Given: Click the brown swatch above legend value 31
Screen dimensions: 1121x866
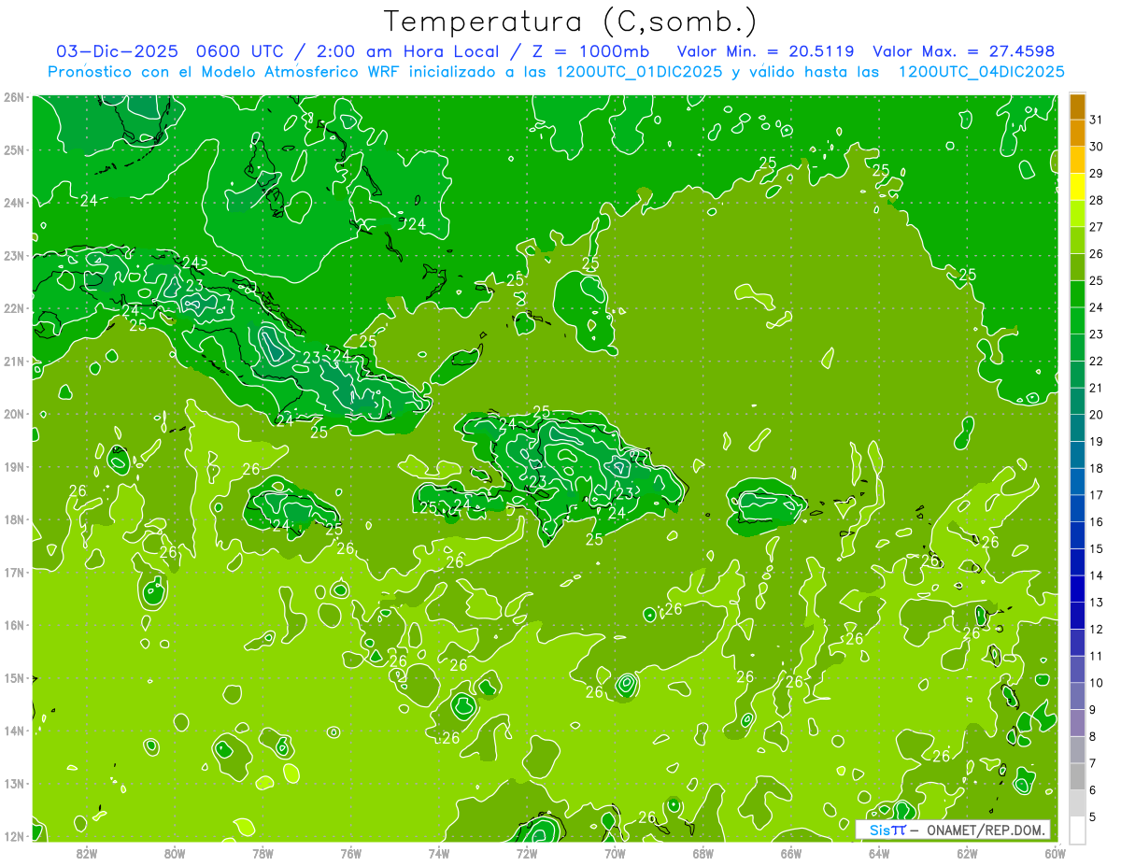Looking at the screenshot, I should (1077, 107).
